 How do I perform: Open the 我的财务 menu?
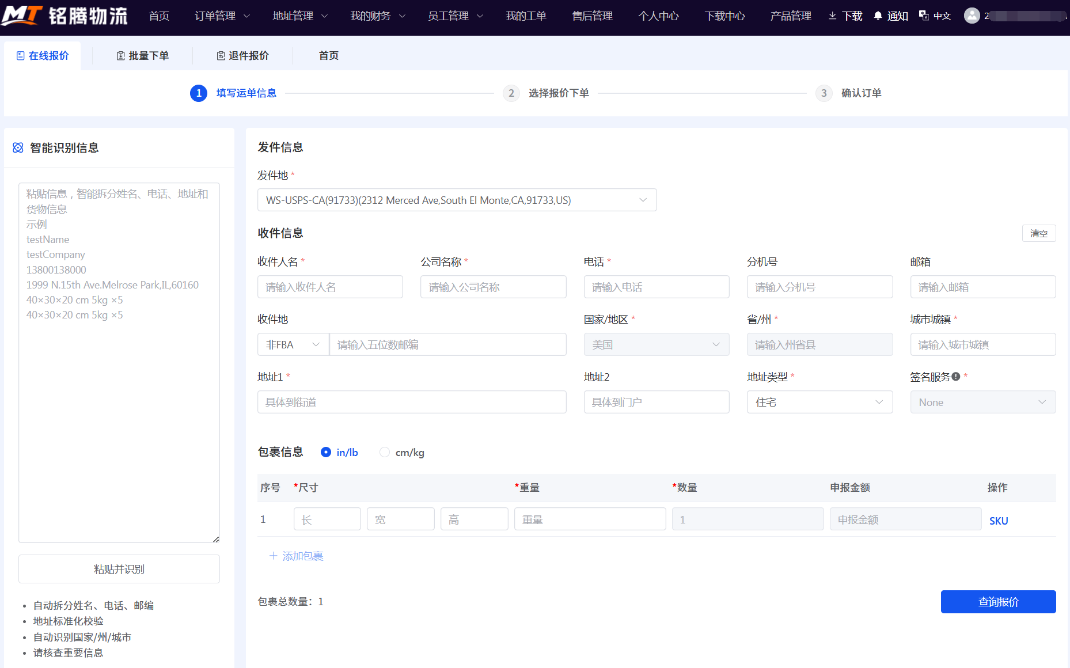click(x=377, y=16)
